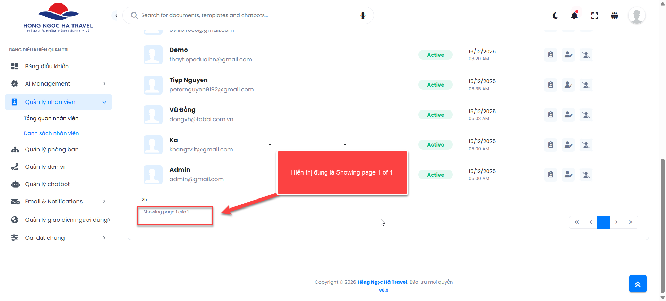The image size is (666, 301).
Task: Click edit user icon for Admin
Action: point(568,175)
